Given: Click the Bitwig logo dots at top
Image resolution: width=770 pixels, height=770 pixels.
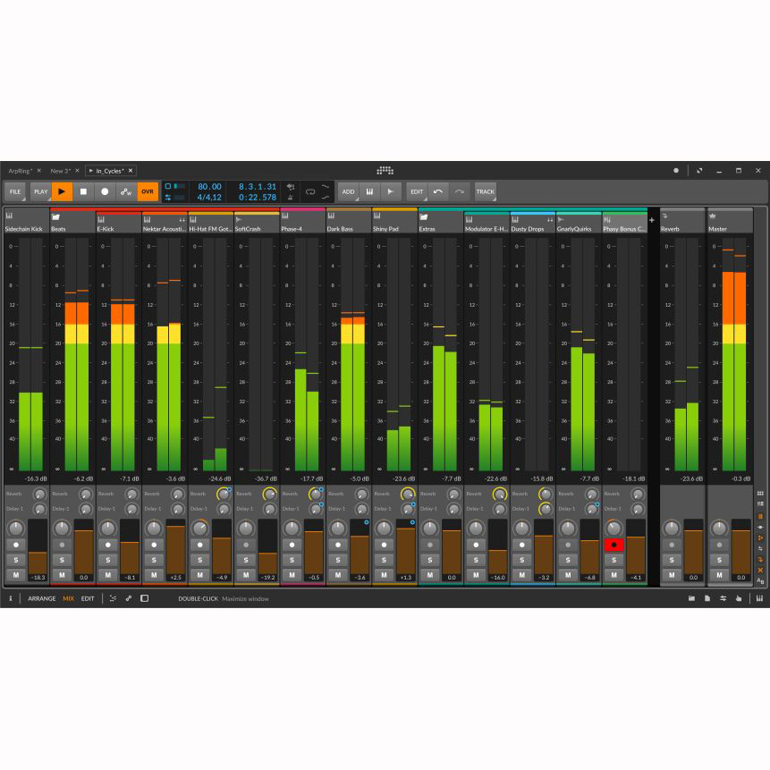Looking at the screenshot, I should (385, 171).
